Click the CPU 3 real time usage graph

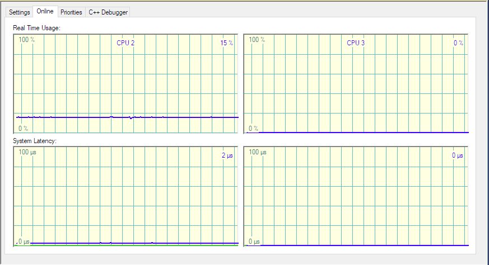[x=356, y=84]
